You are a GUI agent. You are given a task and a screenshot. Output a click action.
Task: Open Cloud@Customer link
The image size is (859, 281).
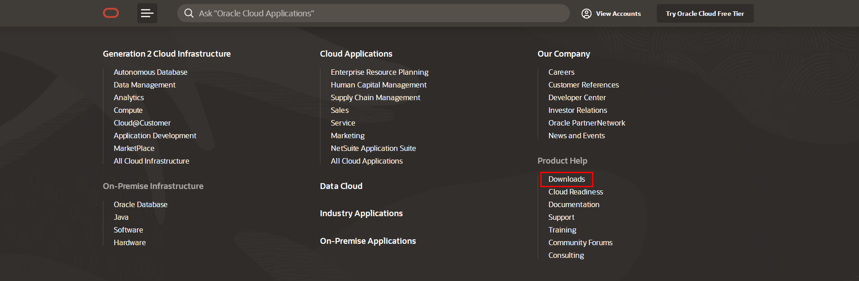[142, 123]
